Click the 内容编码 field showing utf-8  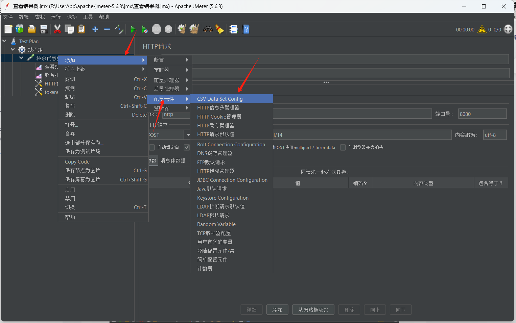click(x=495, y=135)
